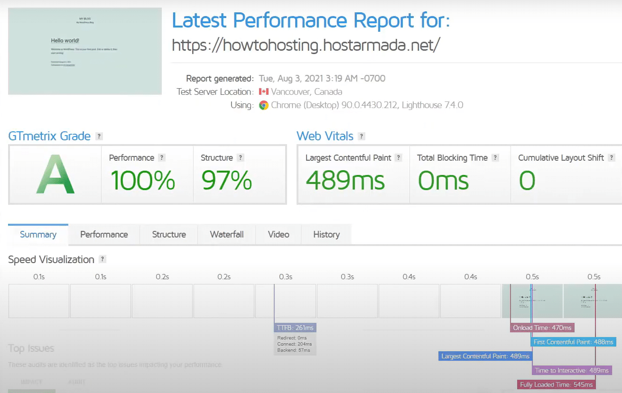This screenshot has height=393, width=622.
Task: Click the Chrome (Desktop) 90.0.4430.212 text
Action: (334, 105)
